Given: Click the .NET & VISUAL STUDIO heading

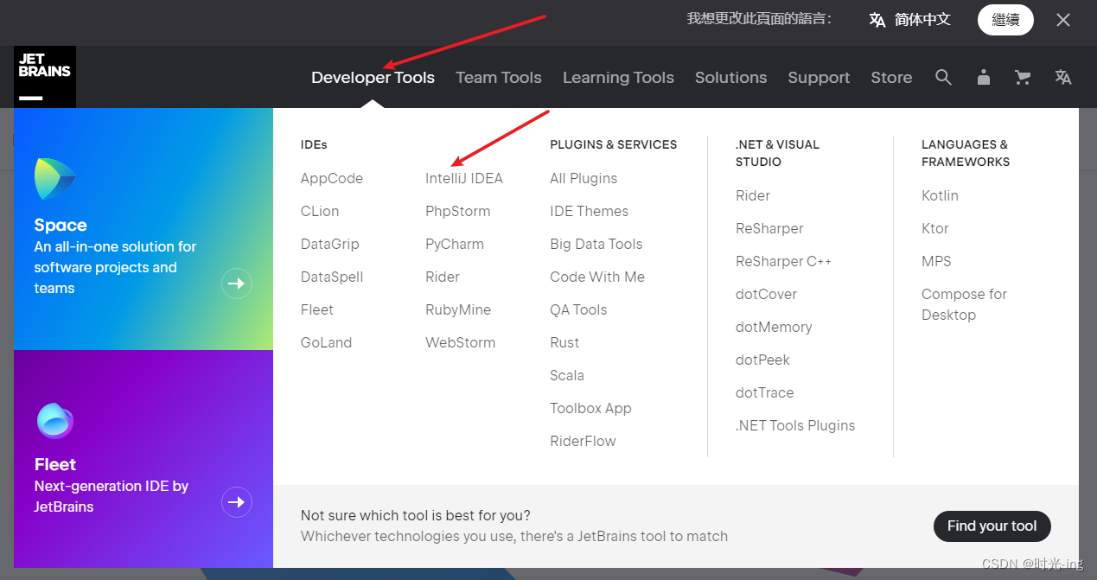Looking at the screenshot, I should click(777, 153).
